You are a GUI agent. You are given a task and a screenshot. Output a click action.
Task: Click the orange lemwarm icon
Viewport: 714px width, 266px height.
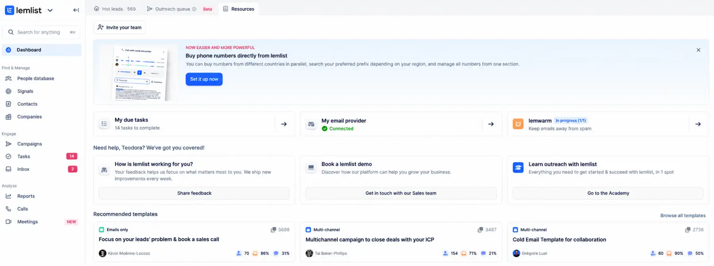[x=518, y=124]
